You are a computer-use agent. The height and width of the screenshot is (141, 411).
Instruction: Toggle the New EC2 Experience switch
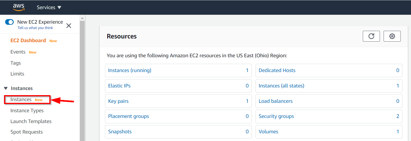9,22
